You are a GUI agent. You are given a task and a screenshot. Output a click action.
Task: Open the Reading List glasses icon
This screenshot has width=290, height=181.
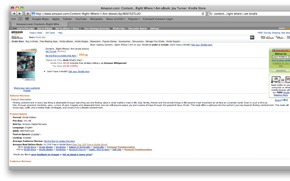(x=13, y=19)
